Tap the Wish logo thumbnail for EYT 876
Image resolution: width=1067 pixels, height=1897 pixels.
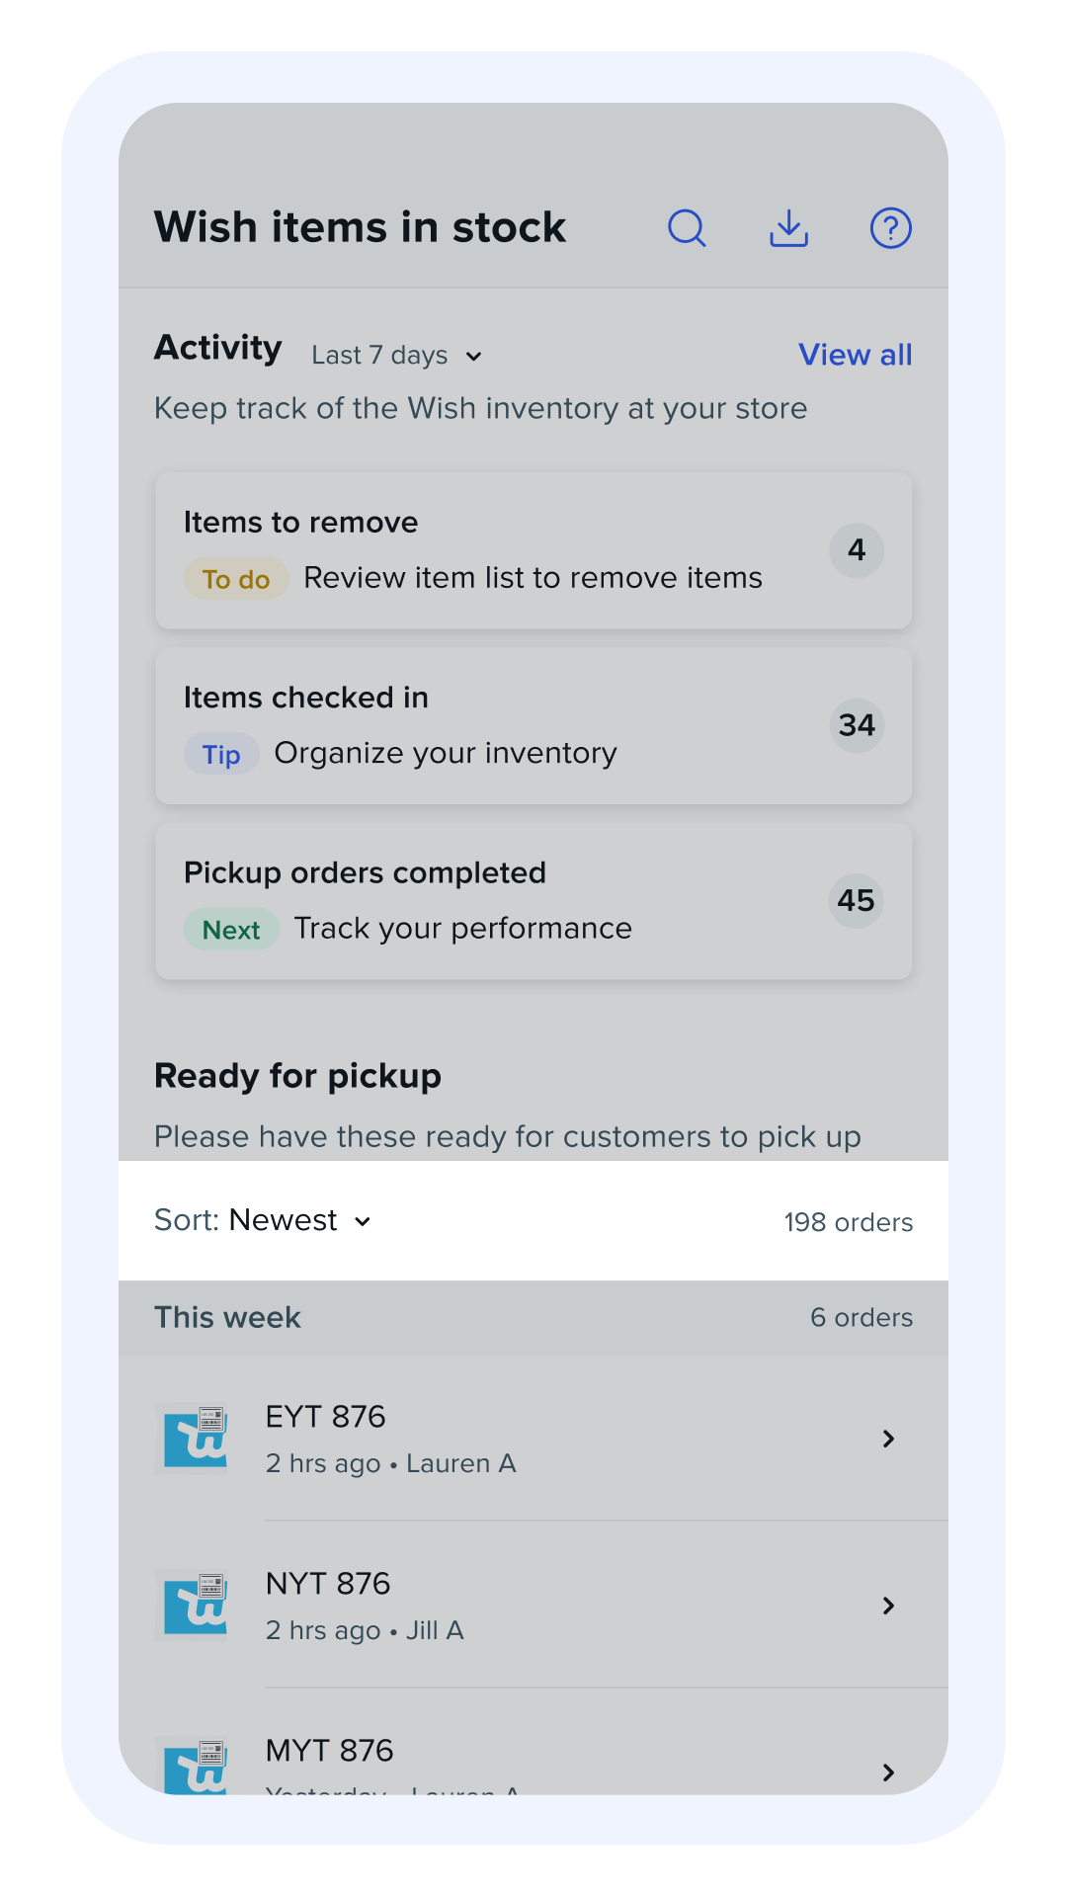point(196,1439)
